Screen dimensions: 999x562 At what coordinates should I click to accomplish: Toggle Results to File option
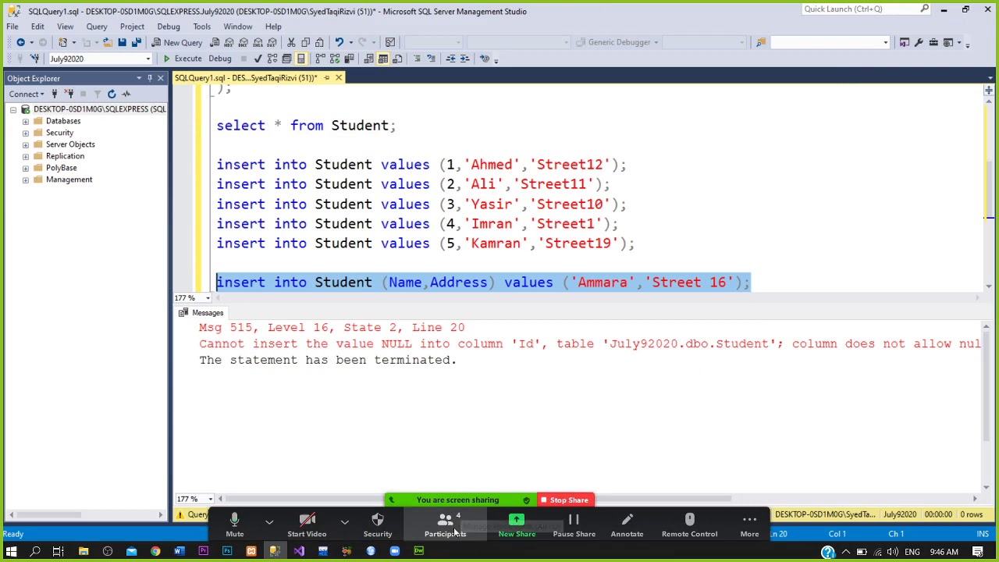coord(397,59)
